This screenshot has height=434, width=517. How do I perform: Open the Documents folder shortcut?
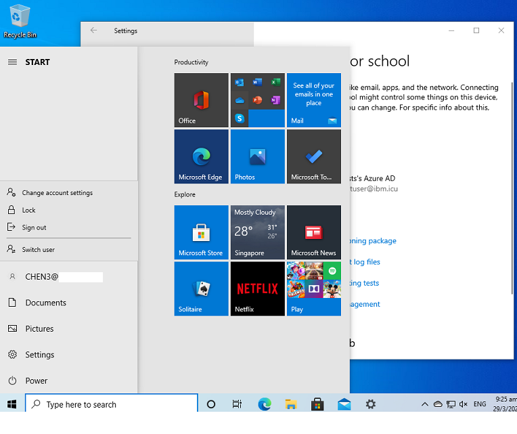point(45,303)
